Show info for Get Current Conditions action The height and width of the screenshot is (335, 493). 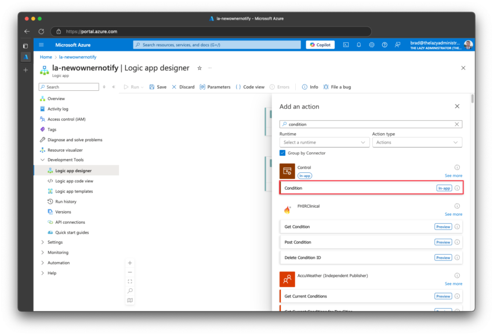pos(457,296)
